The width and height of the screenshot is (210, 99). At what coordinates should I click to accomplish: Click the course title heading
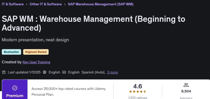click(x=93, y=24)
